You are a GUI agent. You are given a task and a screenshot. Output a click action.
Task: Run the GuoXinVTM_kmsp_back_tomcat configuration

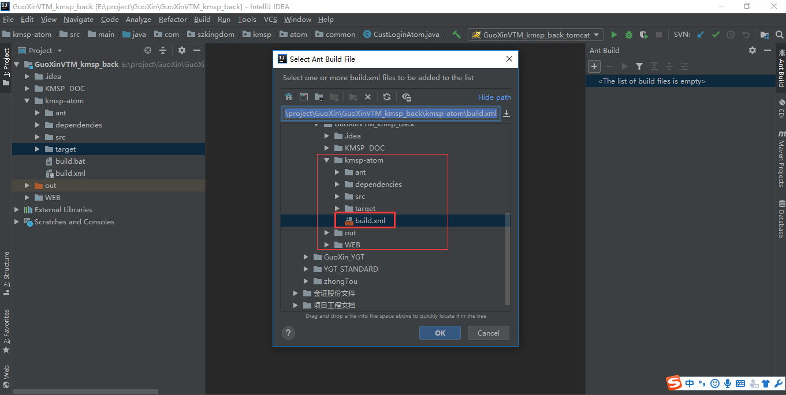click(614, 35)
